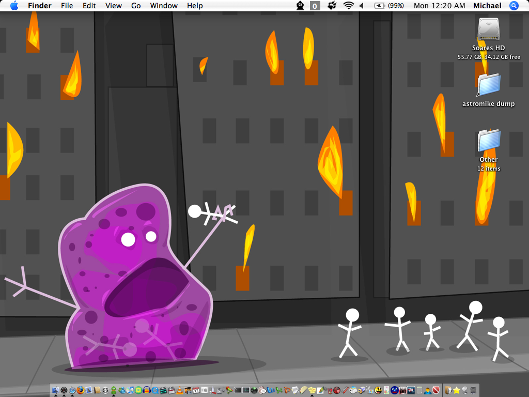Open Adium green duck in Dock
This screenshot has height=397, width=529.
pos(114,390)
